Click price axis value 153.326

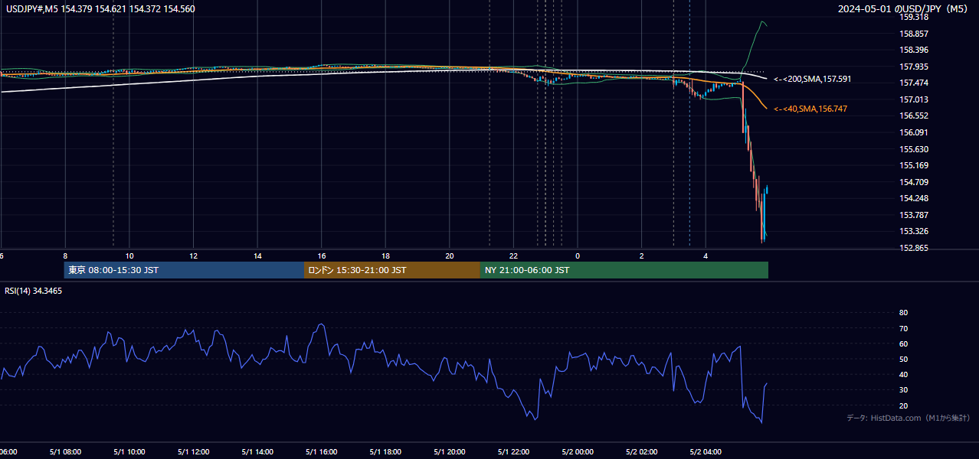(x=915, y=231)
